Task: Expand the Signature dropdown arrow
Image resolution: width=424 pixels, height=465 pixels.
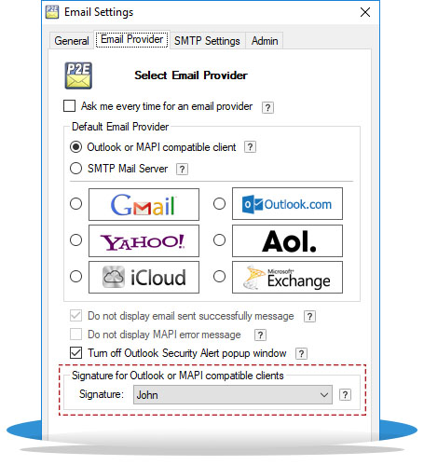Action: (324, 395)
